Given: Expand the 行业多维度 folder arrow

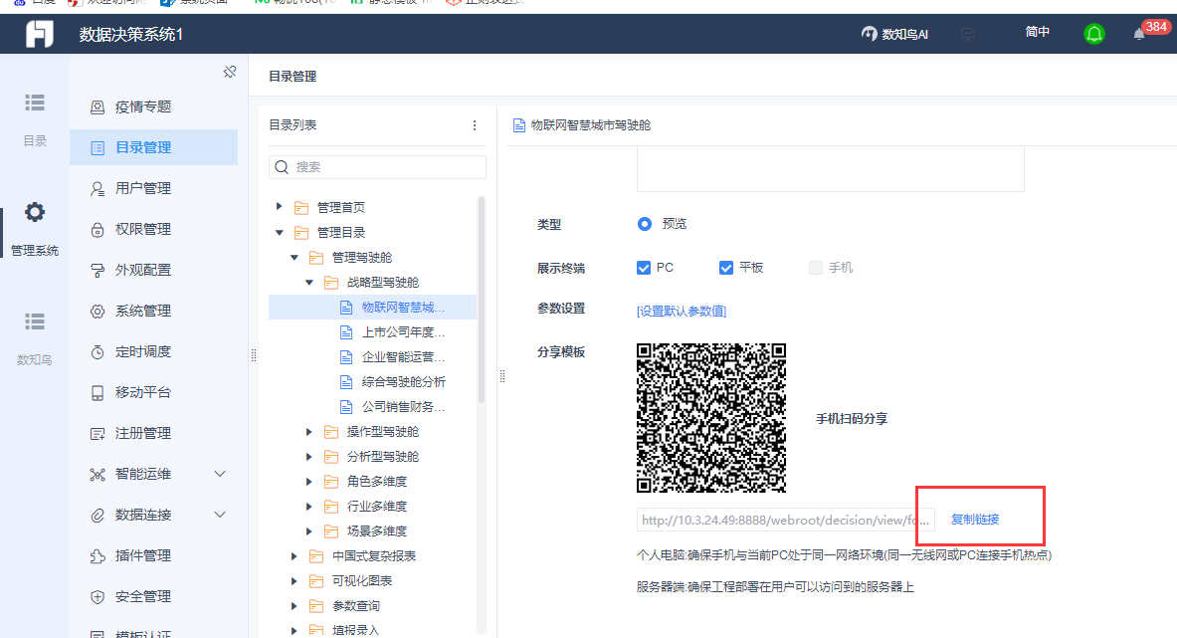Looking at the screenshot, I should [x=309, y=506].
